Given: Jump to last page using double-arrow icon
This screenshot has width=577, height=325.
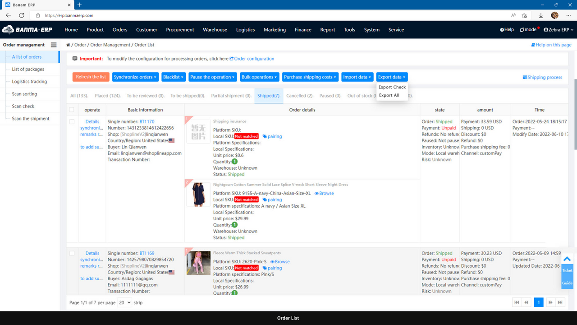Looking at the screenshot, I should point(561,302).
